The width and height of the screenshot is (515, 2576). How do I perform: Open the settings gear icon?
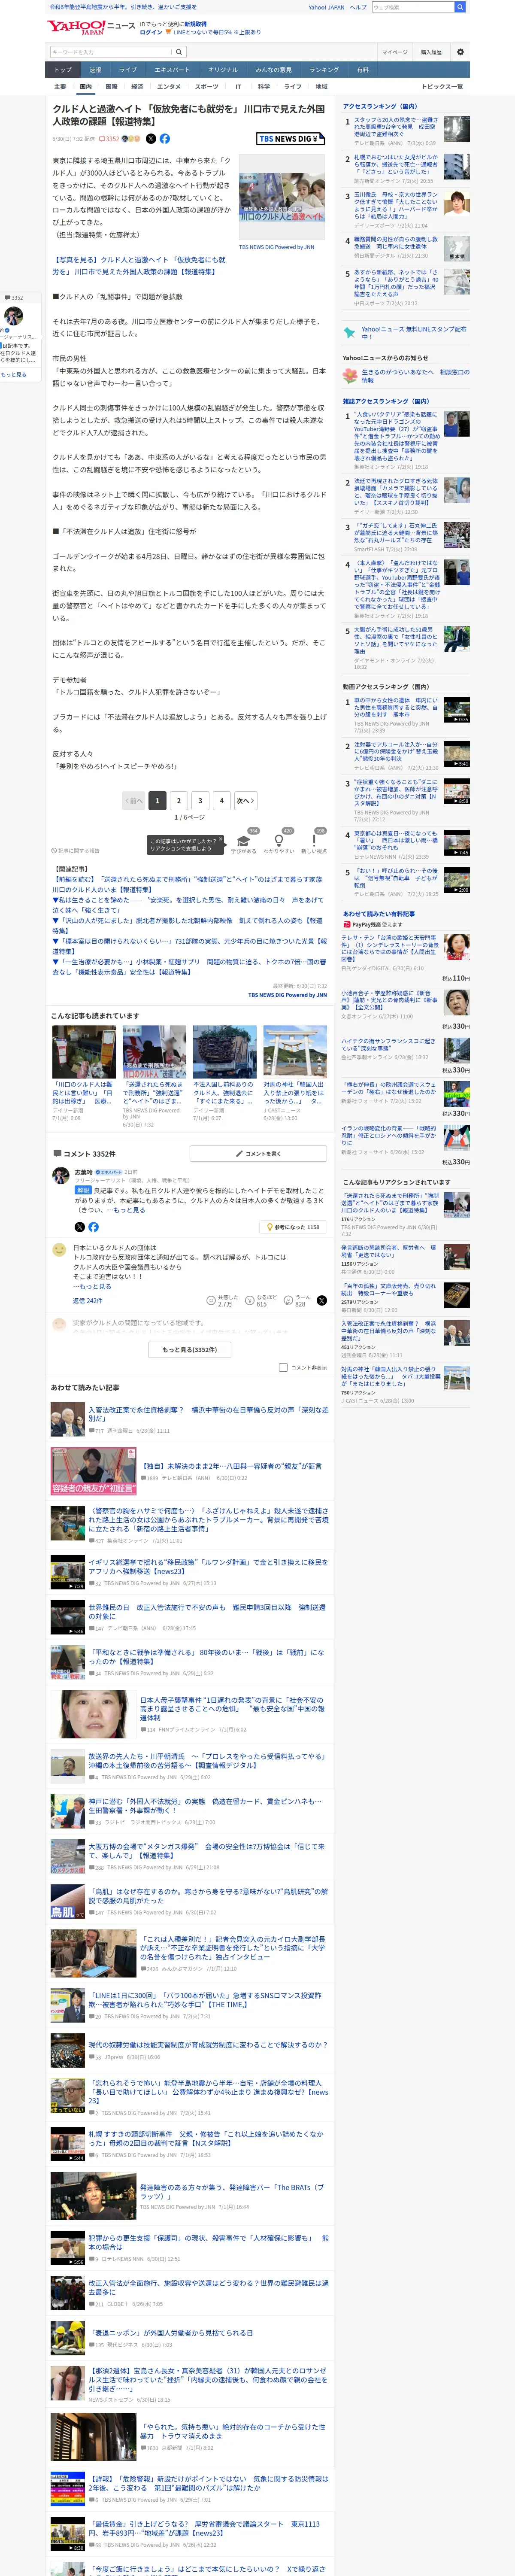(x=460, y=52)
